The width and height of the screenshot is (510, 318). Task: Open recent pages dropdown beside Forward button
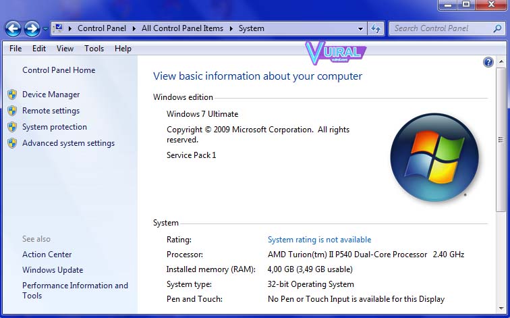(46, 29)
